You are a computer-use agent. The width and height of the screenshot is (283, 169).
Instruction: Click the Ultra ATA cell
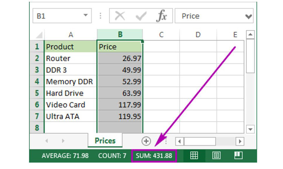[x=71, y=116]
